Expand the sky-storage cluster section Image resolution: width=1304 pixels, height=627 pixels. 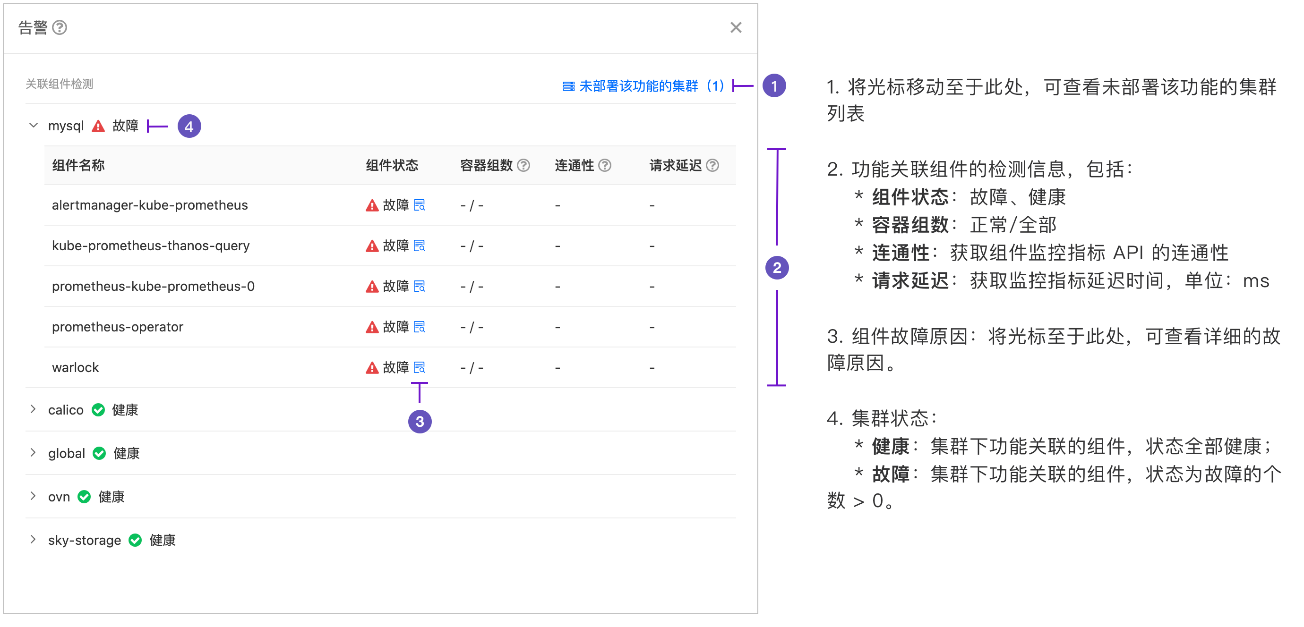click(34, 540)
